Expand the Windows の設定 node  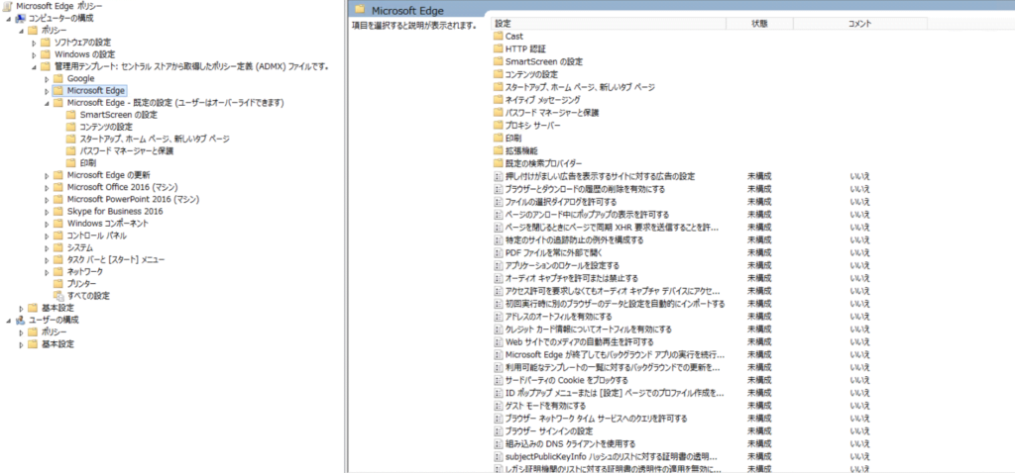point(35,55)
